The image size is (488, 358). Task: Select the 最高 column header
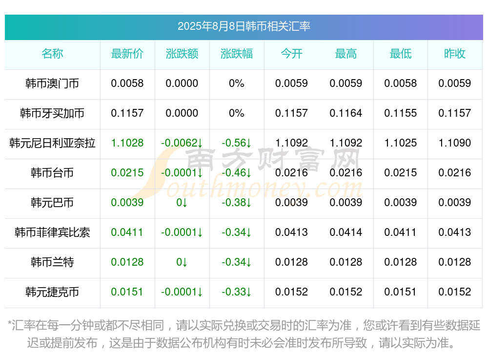[x=346, y=54]
